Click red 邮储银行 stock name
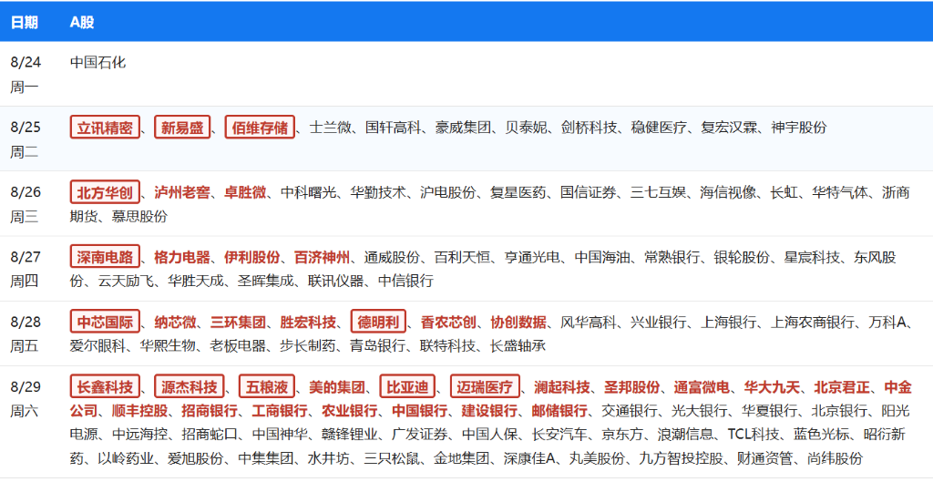 click(x=560, y=411)
